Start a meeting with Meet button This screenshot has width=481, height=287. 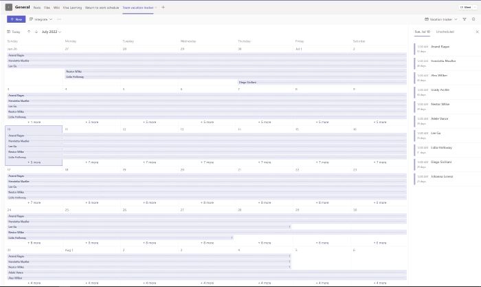[x=465, y=7]
